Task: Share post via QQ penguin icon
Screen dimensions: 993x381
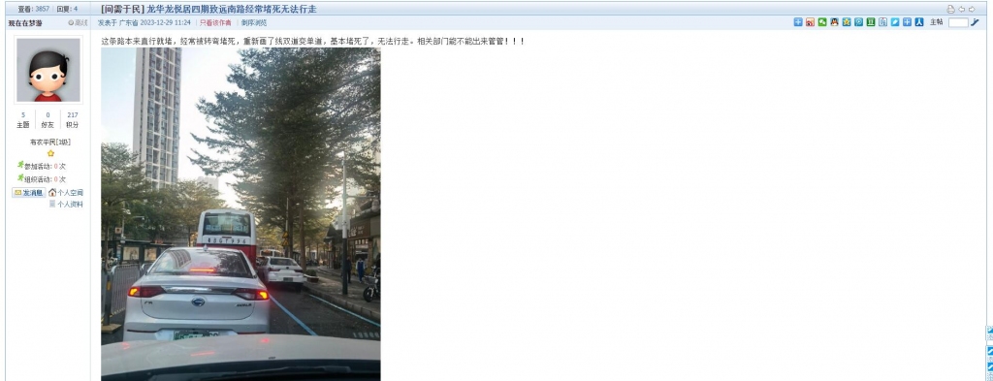Action: coord(834,22)
